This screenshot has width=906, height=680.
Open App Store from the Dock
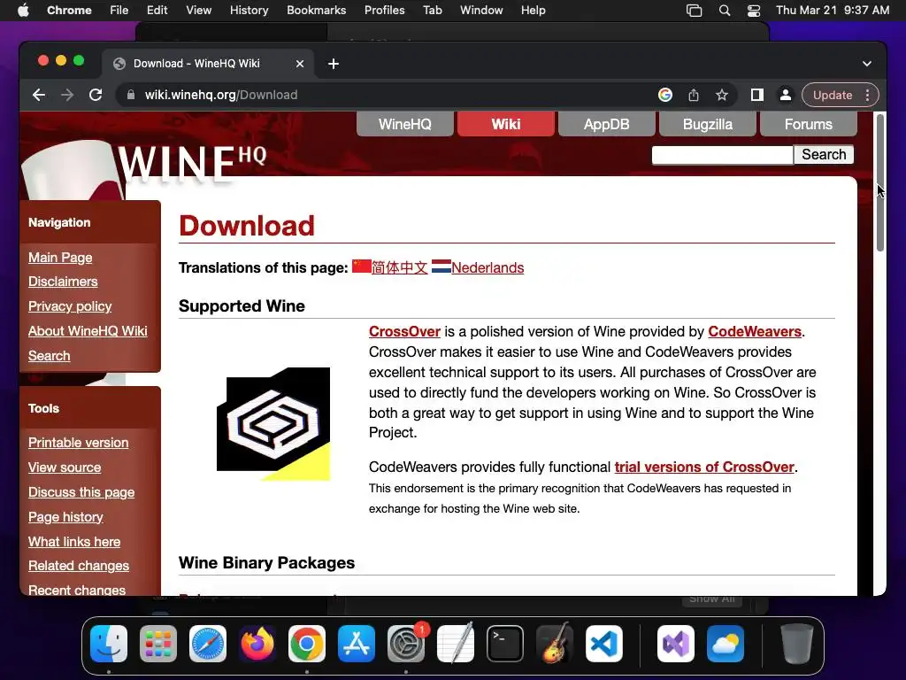coord(356,644)
